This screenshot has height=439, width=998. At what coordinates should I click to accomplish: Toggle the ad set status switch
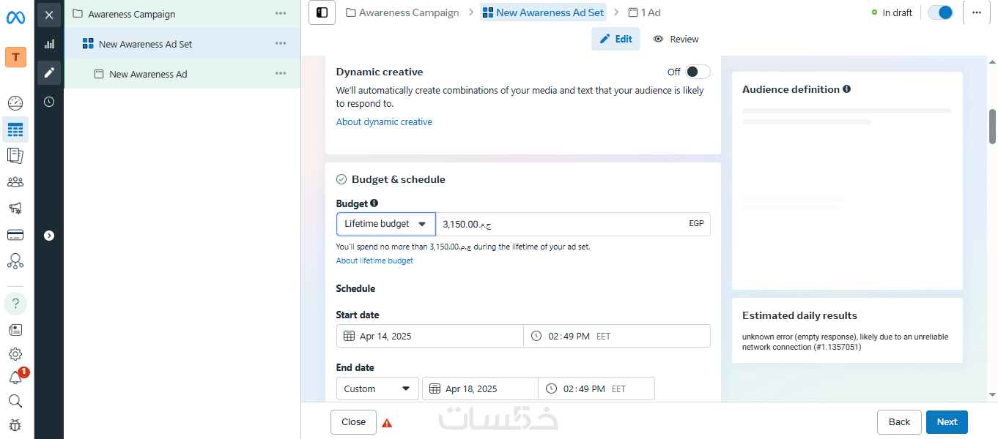point(939,12)
